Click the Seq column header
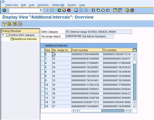The width and height of the screenshot is (154, 120). (x=48, y=50)
